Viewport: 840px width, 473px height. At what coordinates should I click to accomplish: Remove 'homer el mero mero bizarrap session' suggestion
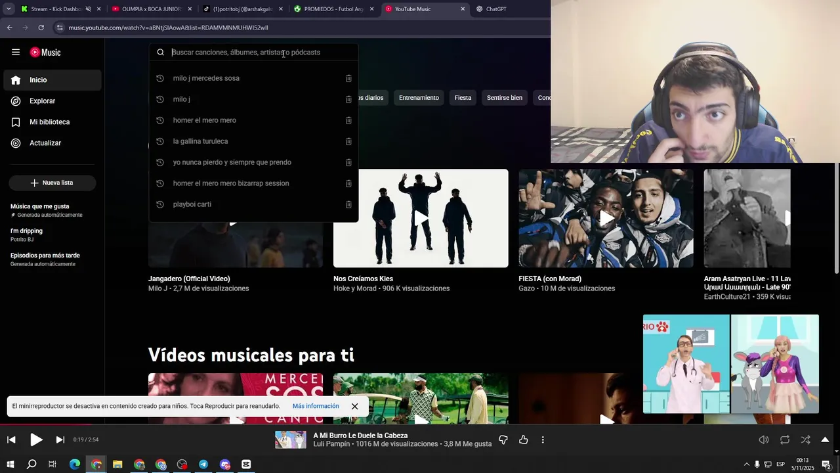[348, 183]
